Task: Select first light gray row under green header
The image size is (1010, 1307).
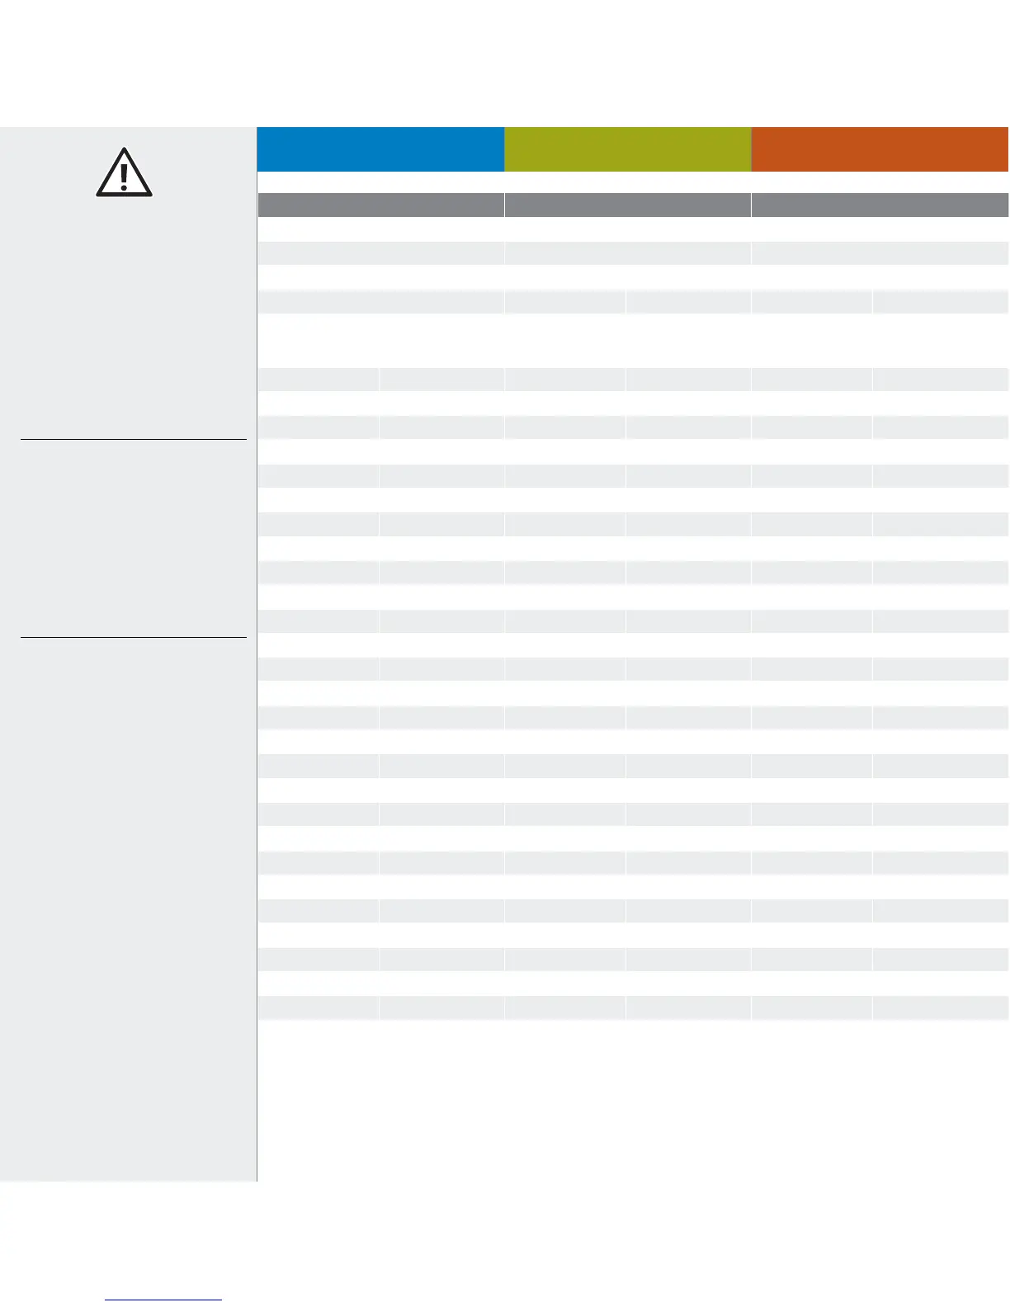Action: (628, 253)
